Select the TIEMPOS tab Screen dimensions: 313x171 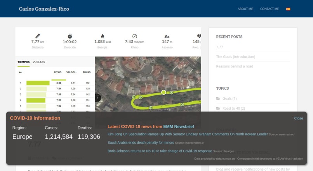(24, 62)
